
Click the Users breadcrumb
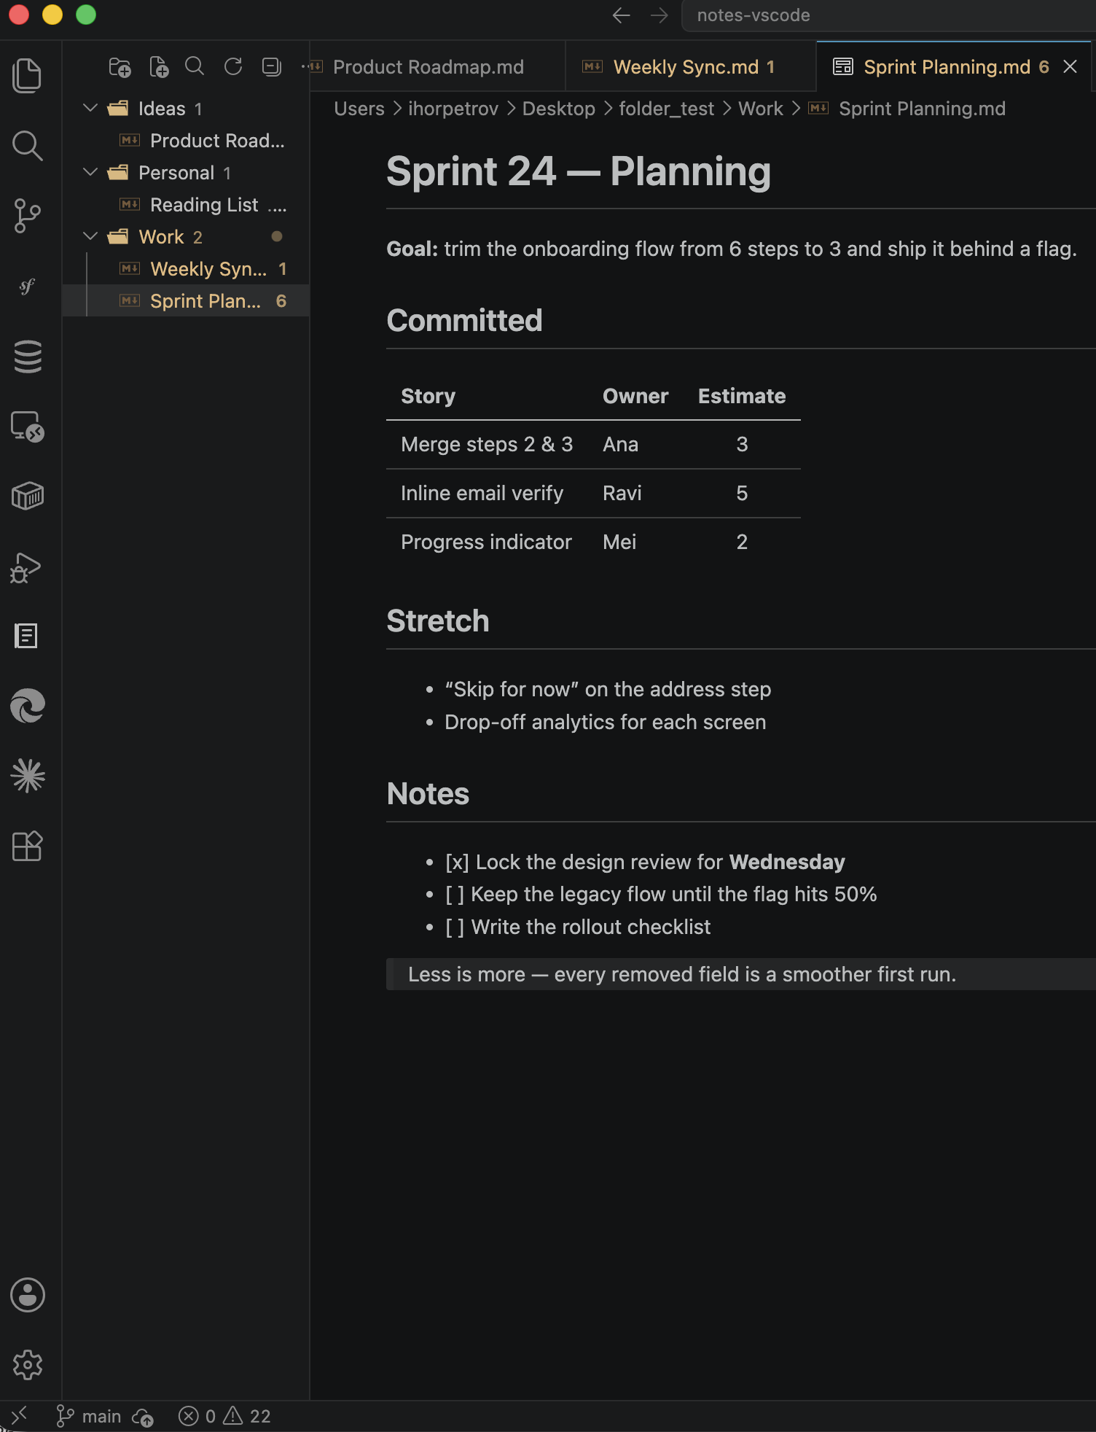[359, 109]
